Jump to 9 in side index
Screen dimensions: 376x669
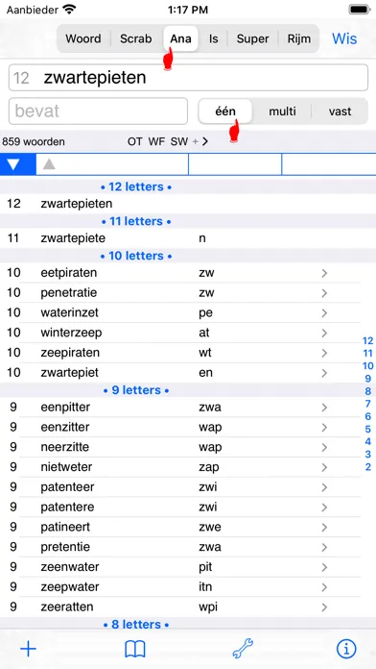(368, 379)
